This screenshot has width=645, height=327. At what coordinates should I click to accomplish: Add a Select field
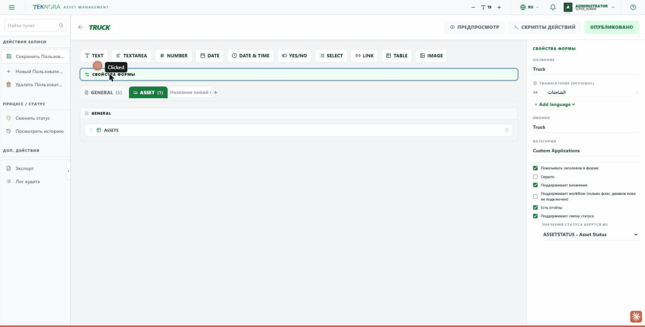coord(331,56)
